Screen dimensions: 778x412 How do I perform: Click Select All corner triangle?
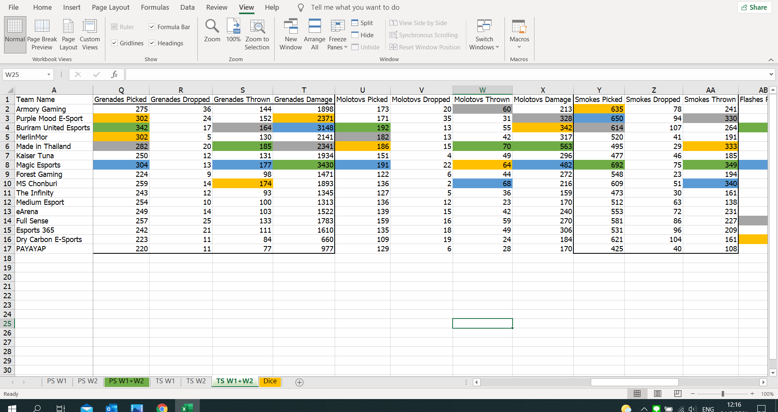[x=10, y=90]
